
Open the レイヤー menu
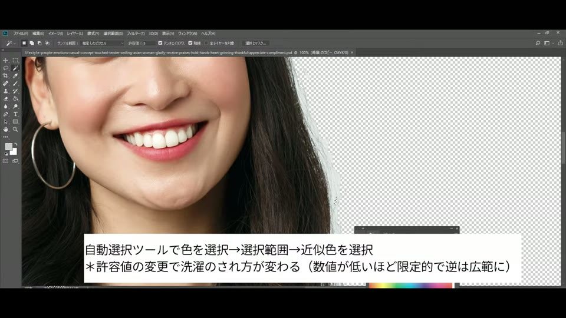point(75,33)
